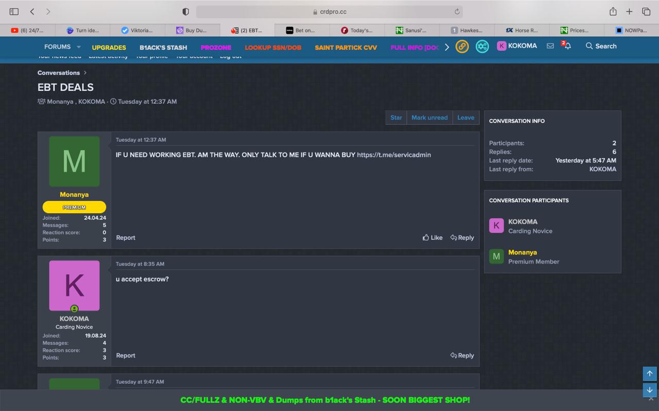This screenshot has width=659, height=411.
Task: Switch to the YouTube 24/7 browser tab
Action: tap(27, 30)
